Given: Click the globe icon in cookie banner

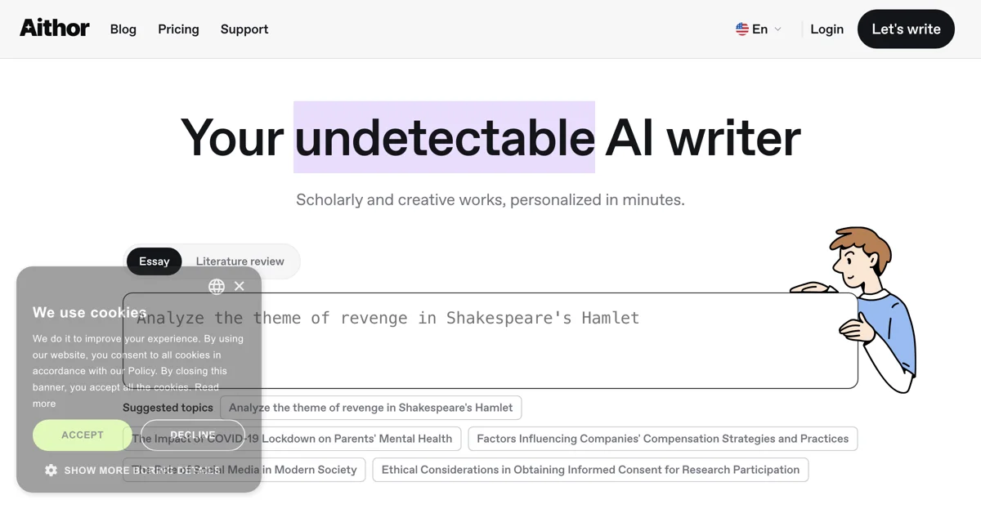Looking at the screenshot, I should (x=217, y=286).
